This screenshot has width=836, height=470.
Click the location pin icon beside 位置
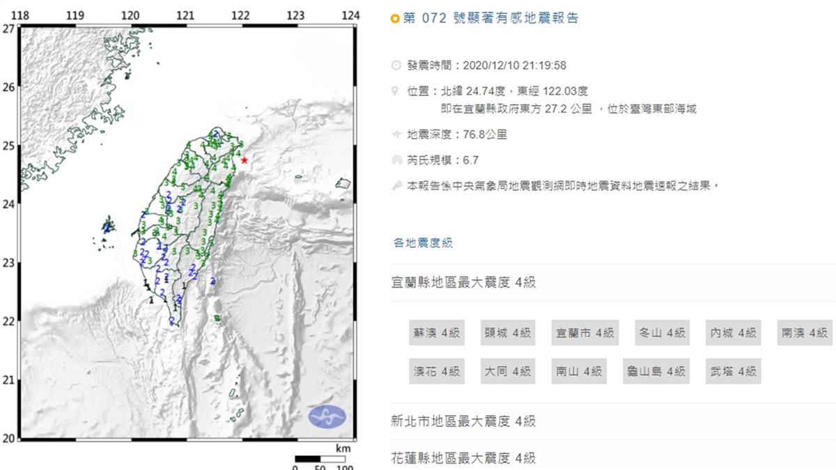coord(396,91)
